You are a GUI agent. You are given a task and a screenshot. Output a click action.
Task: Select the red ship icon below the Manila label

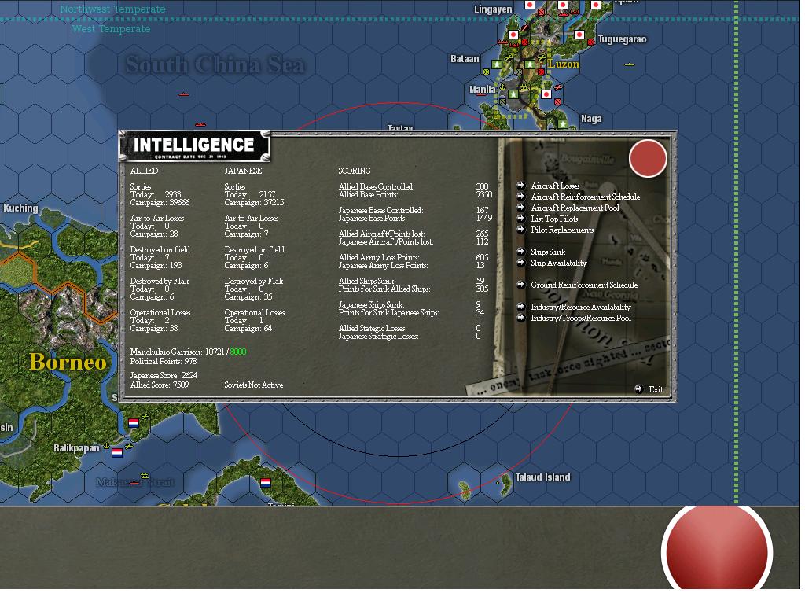(481, 94)
